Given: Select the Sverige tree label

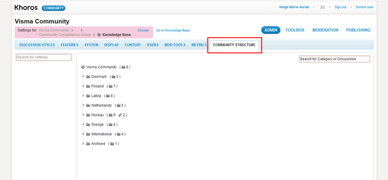Looking at the screenshot, I should (97, 125).
